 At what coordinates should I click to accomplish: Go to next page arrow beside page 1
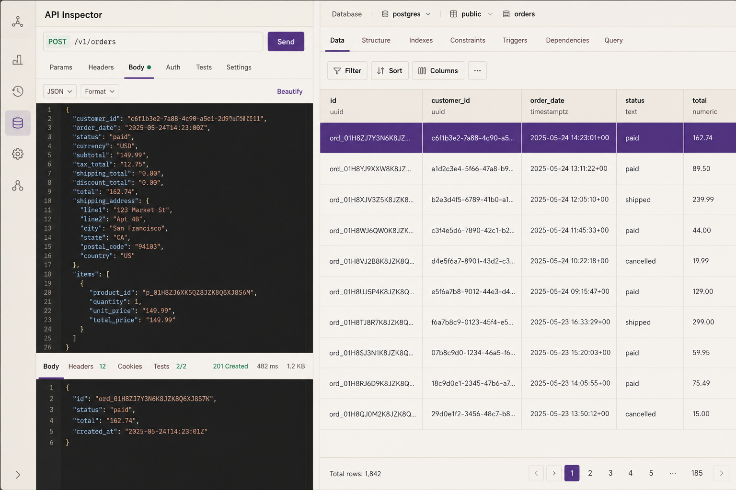[x=554, y=473]
